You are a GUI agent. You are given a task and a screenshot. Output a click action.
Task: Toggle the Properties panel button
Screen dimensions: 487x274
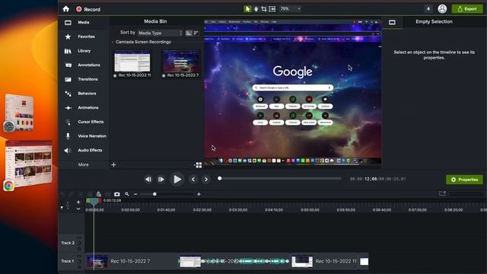[464, 180]
